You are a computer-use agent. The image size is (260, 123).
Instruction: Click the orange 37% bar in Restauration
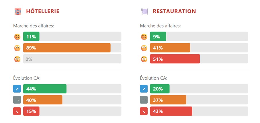coord(168,100)
